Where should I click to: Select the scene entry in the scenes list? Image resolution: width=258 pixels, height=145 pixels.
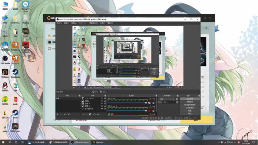(68, 98)
